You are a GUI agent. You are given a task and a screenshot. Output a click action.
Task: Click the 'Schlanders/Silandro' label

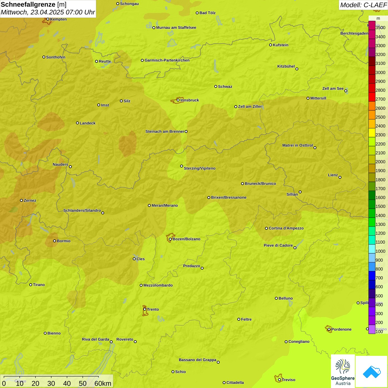[82, 210]
